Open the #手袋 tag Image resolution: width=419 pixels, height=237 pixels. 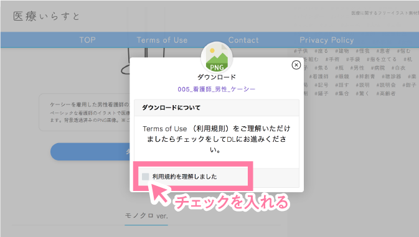(353, 59)
